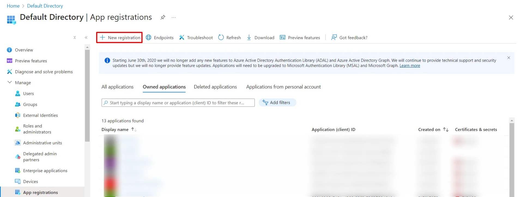Viewport: 518px width, 197px height.
Task: Sort by Created on column
Action: tap(433, 129)
